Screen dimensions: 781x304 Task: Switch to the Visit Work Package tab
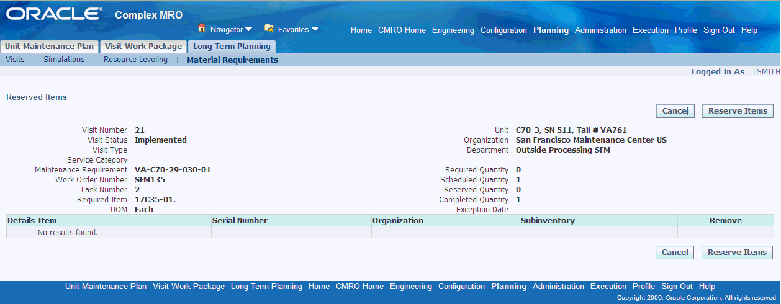pos(143,47)
